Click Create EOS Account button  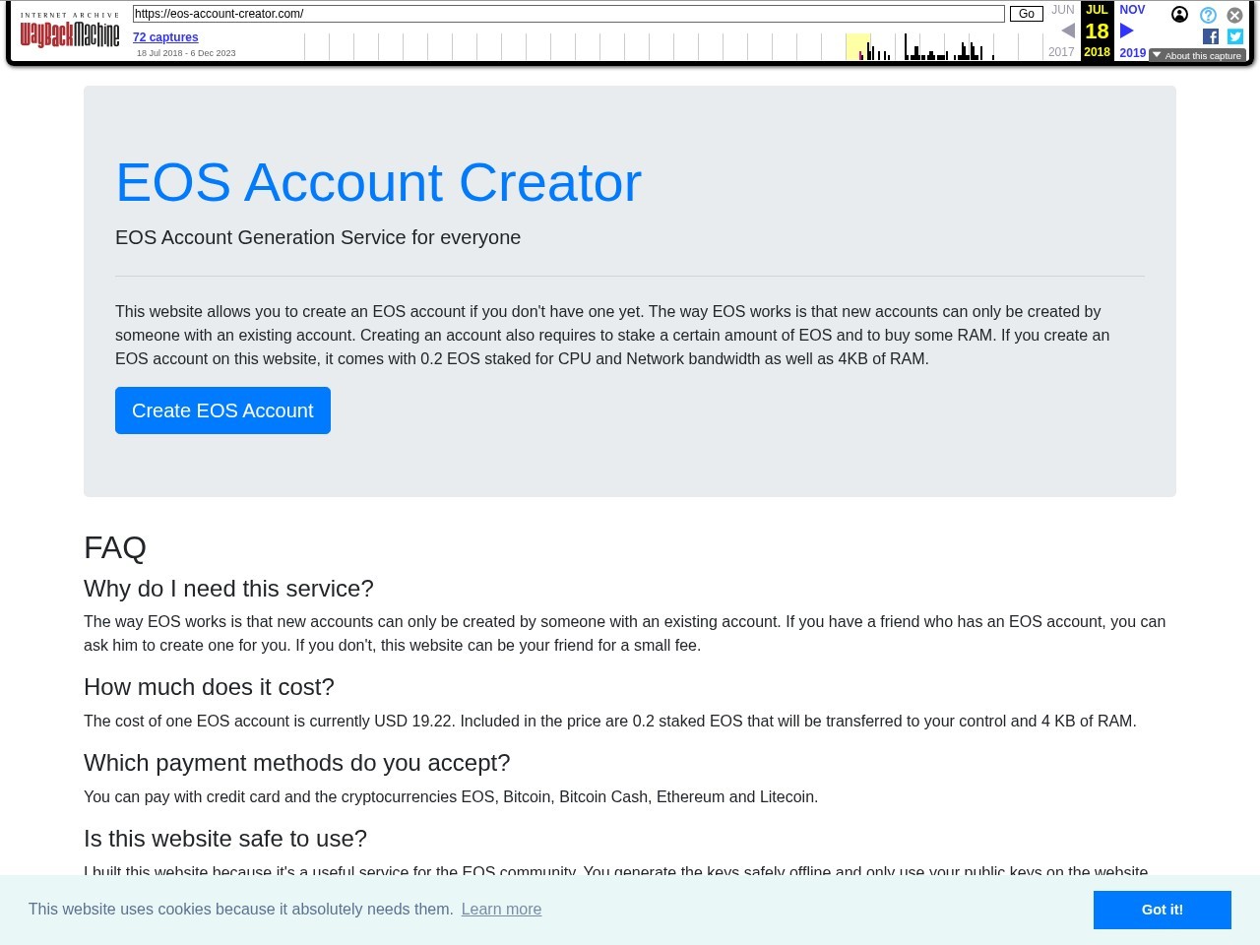pos(222,410)
